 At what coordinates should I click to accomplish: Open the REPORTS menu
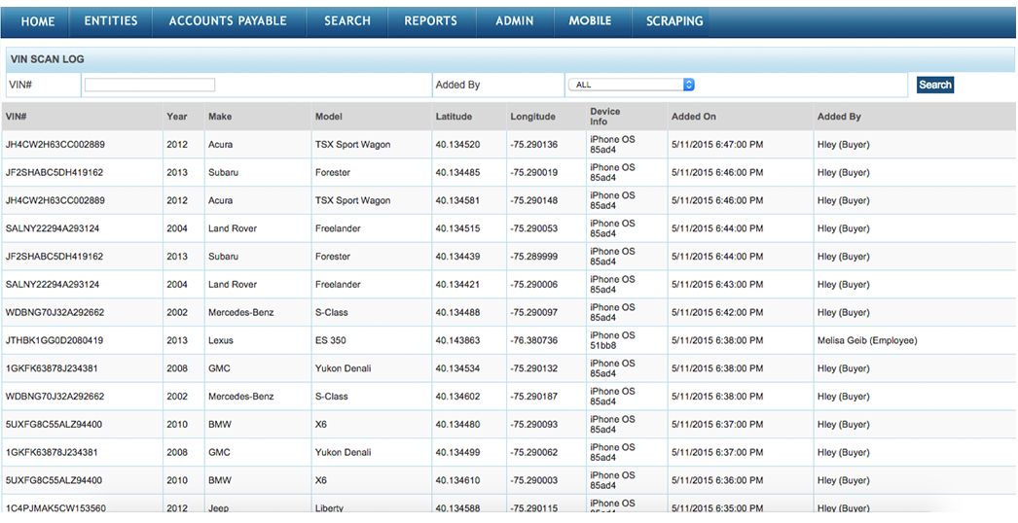(430, 20)
